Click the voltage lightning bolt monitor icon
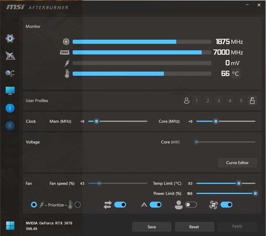Screen dimensions: 266x236 [67, 63]
